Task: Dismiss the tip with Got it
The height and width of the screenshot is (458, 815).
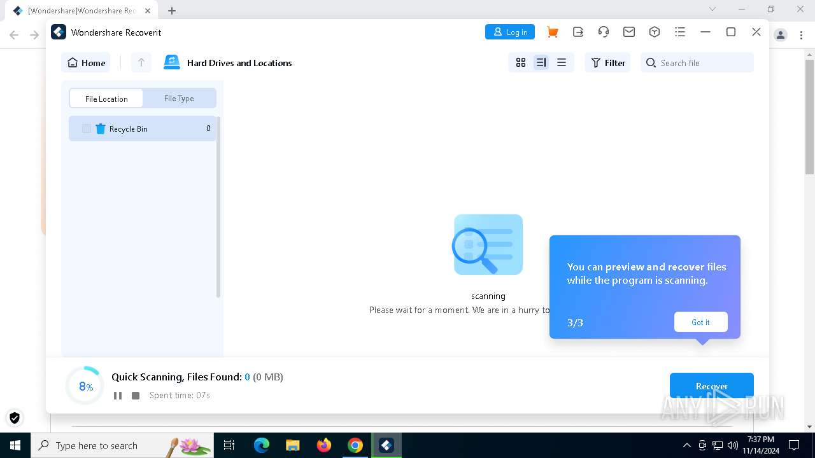Action: click(700, 322)
